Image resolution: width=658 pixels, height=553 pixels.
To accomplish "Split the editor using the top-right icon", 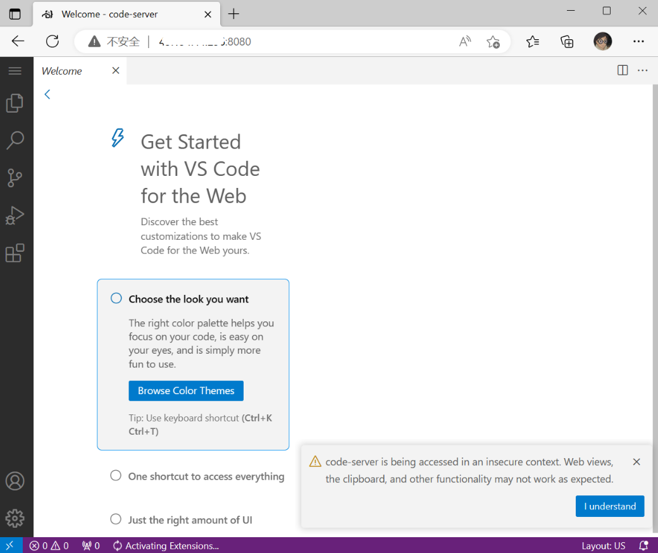I will [623, 70].
